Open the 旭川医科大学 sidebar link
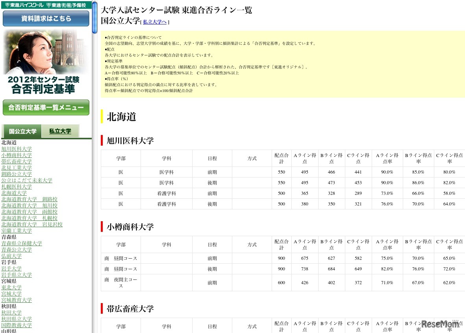The image size is (465, 333). click(x=17, y=148)
